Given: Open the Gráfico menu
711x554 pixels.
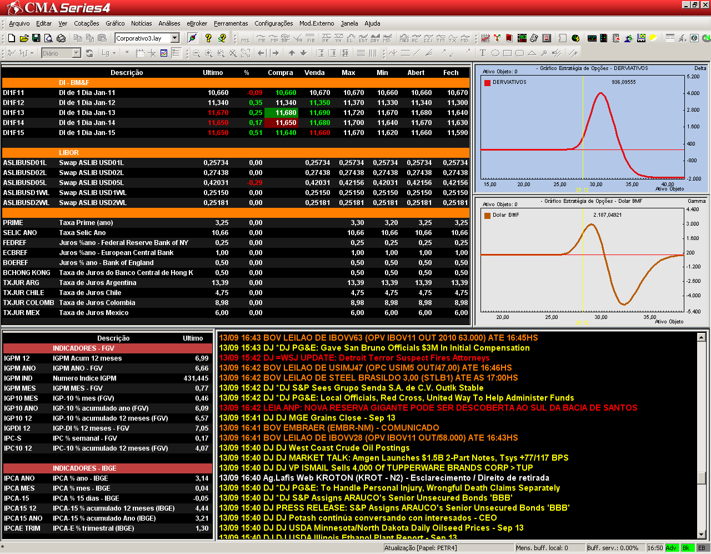Looking at the screenshot, I should click(x=115, y=23).
